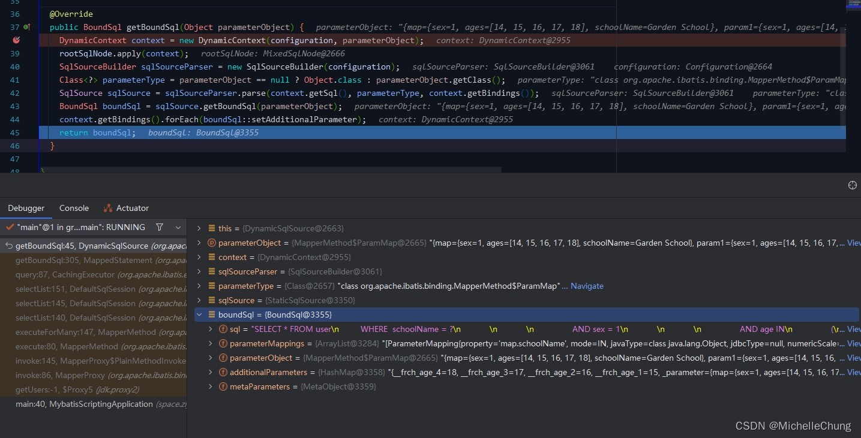Expand the top-level parameterObject variable
Viewport: 861px width, 438px height.
[199, 243]
